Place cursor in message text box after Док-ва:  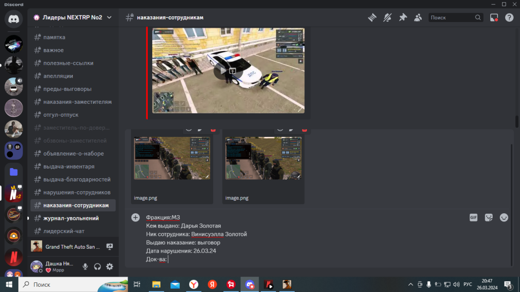pos(169,259)
